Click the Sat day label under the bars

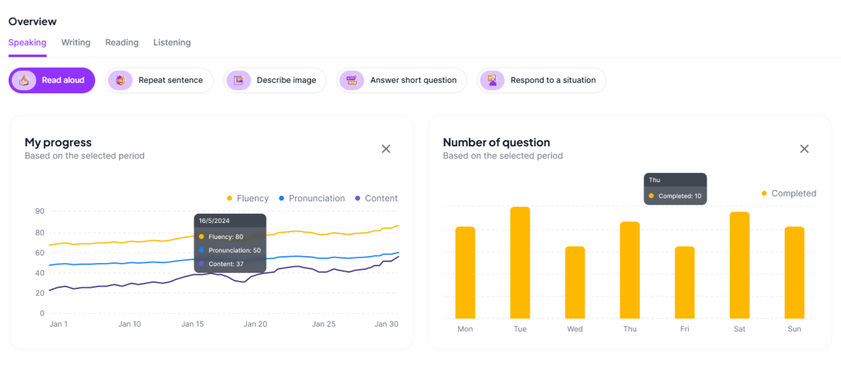pos(739,329)
